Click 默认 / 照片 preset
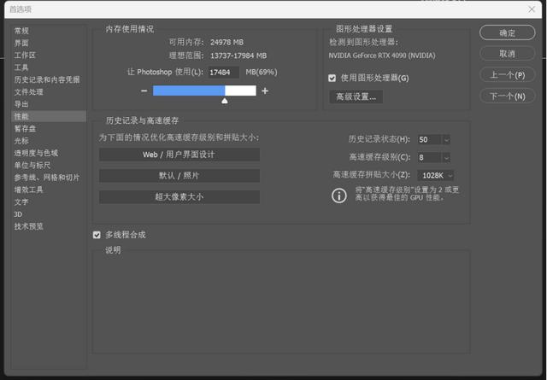 point(179,176)
